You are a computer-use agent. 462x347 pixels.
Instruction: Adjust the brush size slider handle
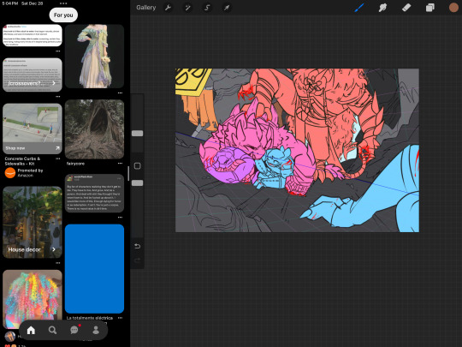pos(137,134)
